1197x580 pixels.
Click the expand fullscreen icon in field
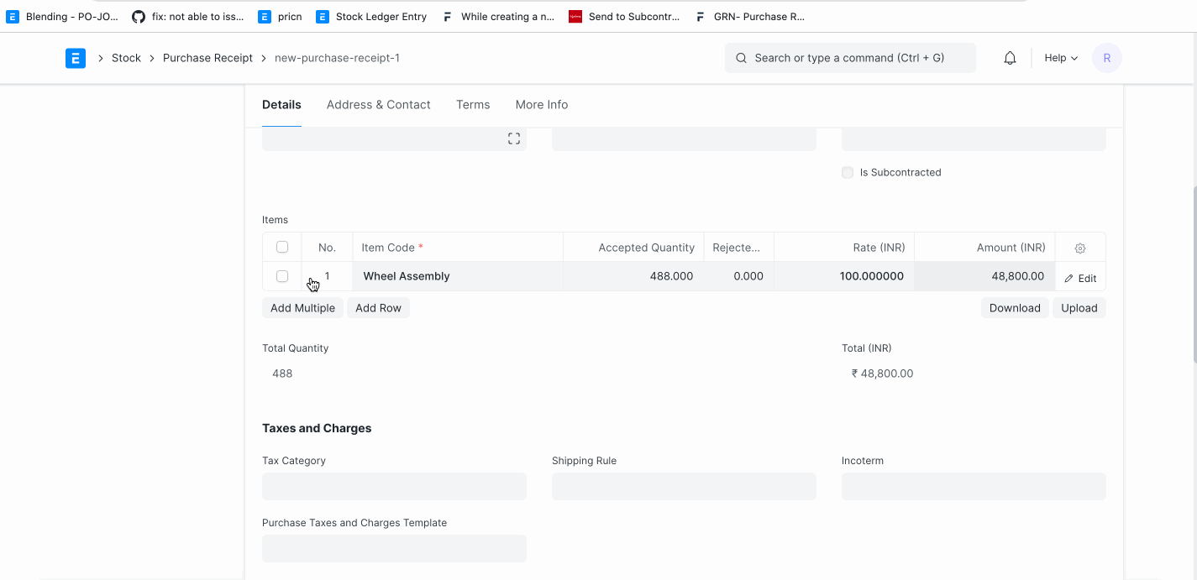(514, 138)
